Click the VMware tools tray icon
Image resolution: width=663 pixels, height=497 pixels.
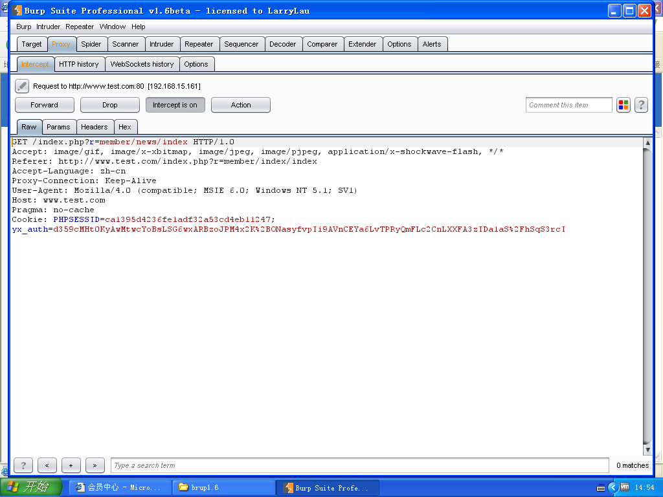pyautogui.click(x=625, y=487)
